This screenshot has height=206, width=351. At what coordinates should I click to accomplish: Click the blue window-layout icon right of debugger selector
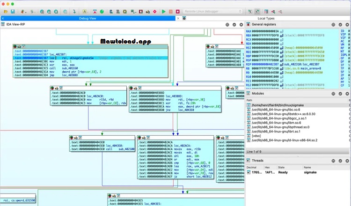266,11
